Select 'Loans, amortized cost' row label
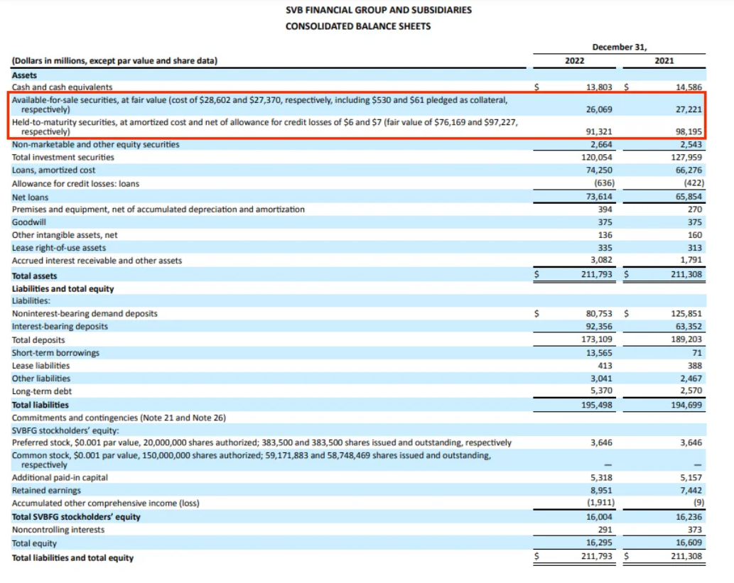The width and height of the screenshot is (734, 583). click(x=53, y=170)
